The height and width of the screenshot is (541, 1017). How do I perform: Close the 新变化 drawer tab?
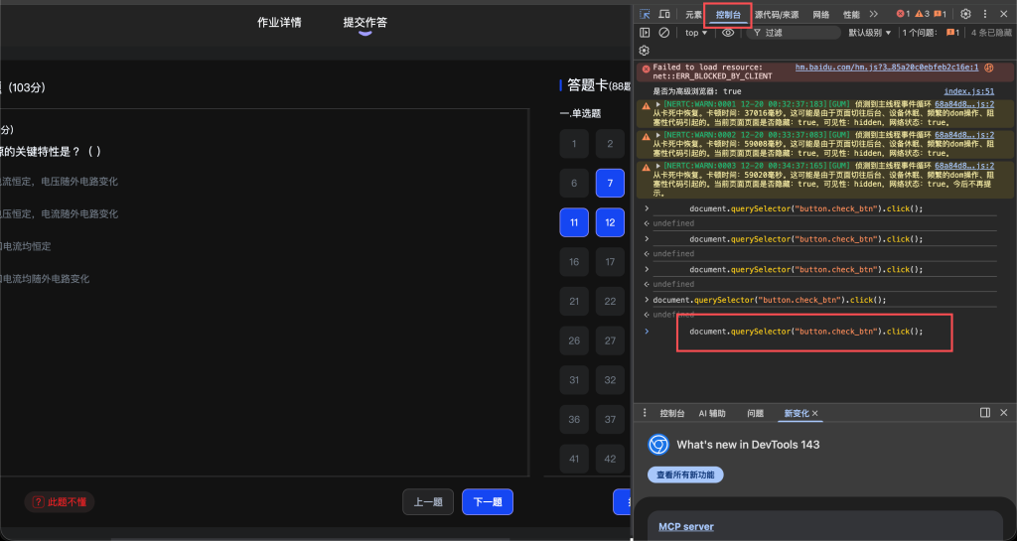(x=815, y=413)
